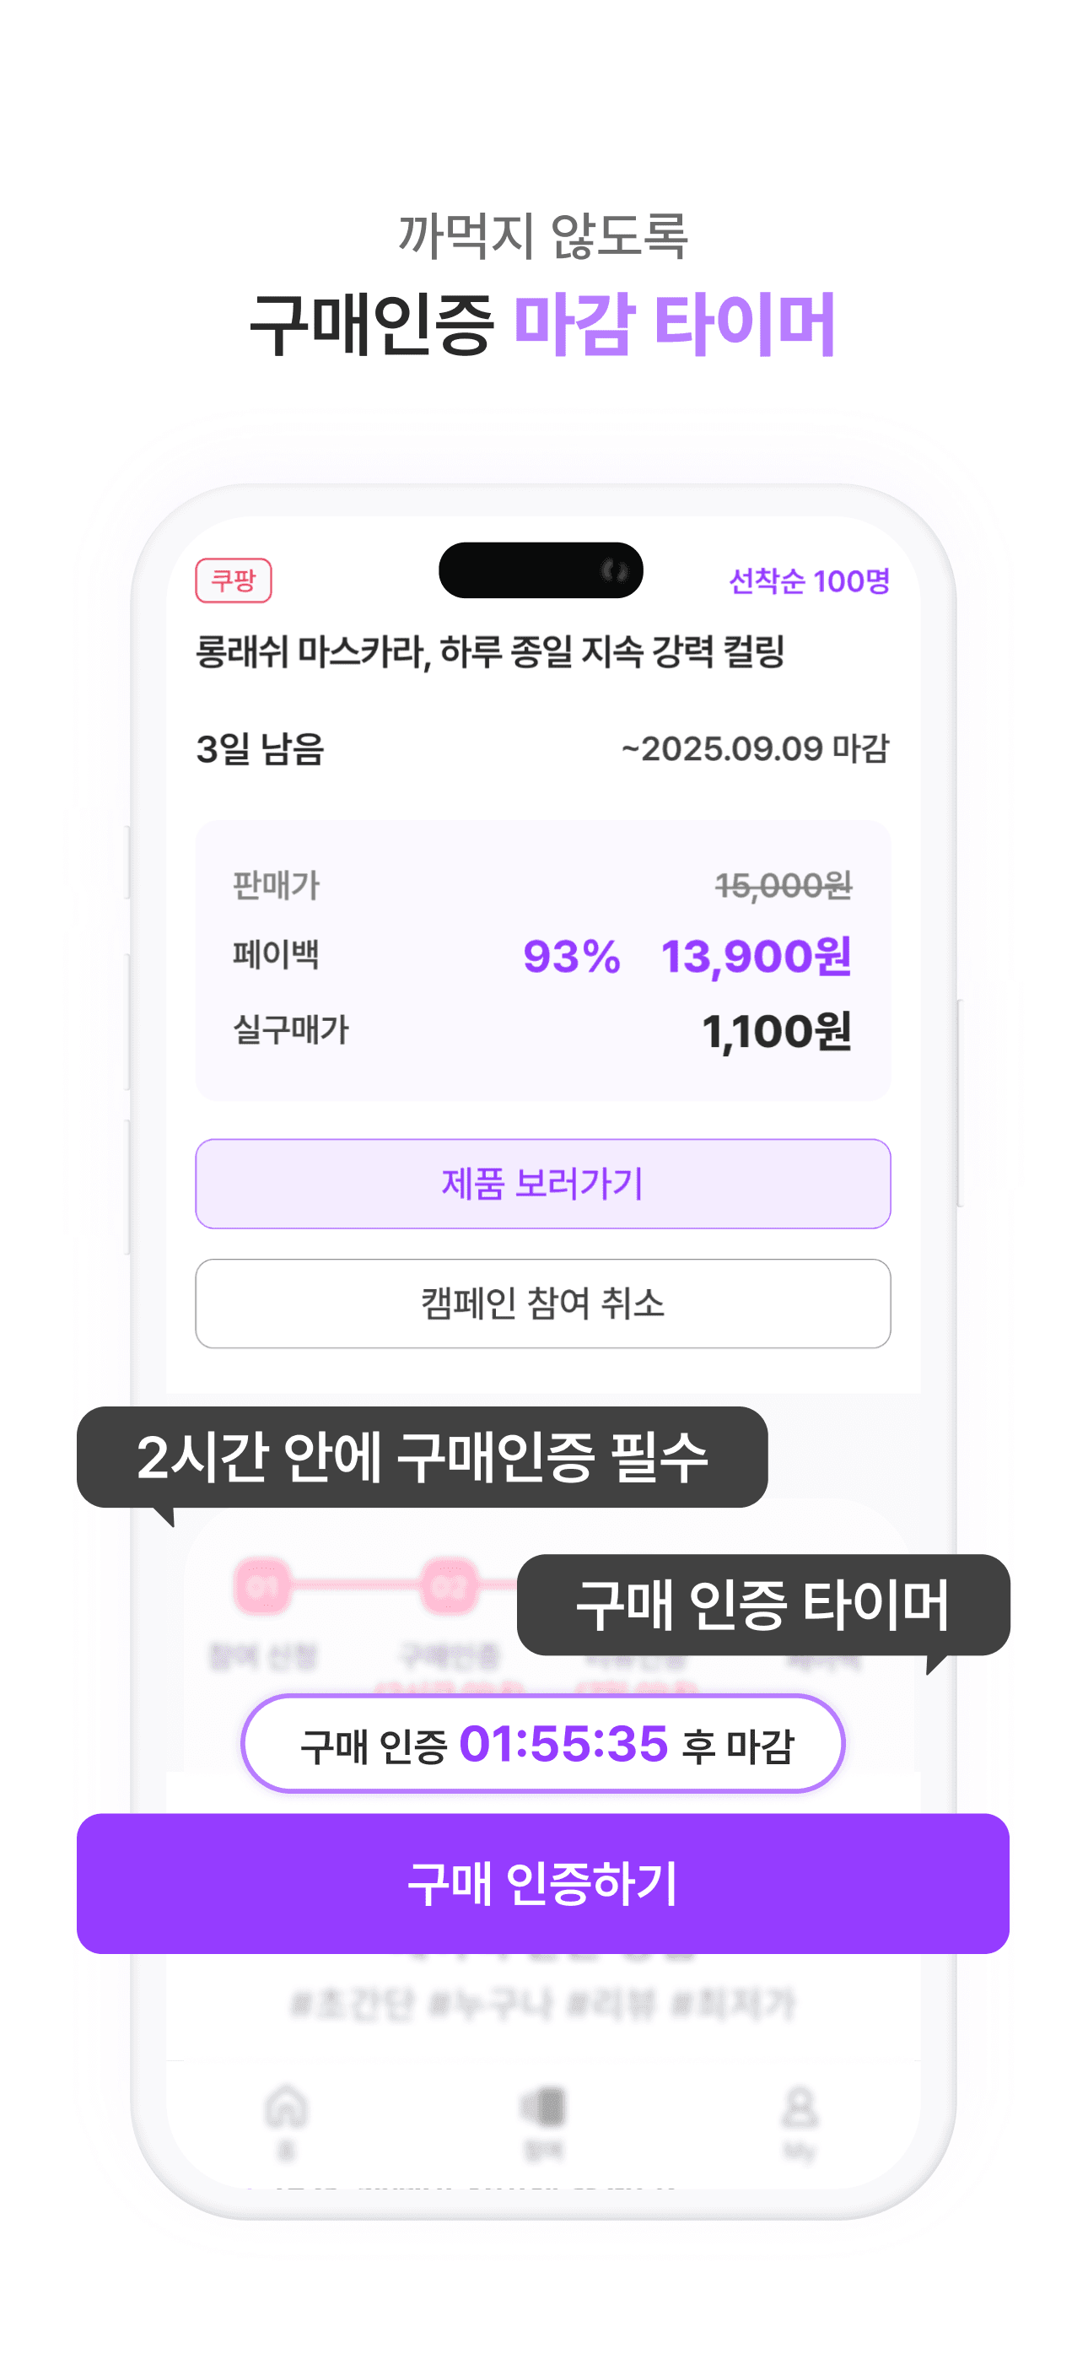Open the My profile icon tab
The width and height of the screenshot is (1088, 2359).
[x=800, y=2108]
